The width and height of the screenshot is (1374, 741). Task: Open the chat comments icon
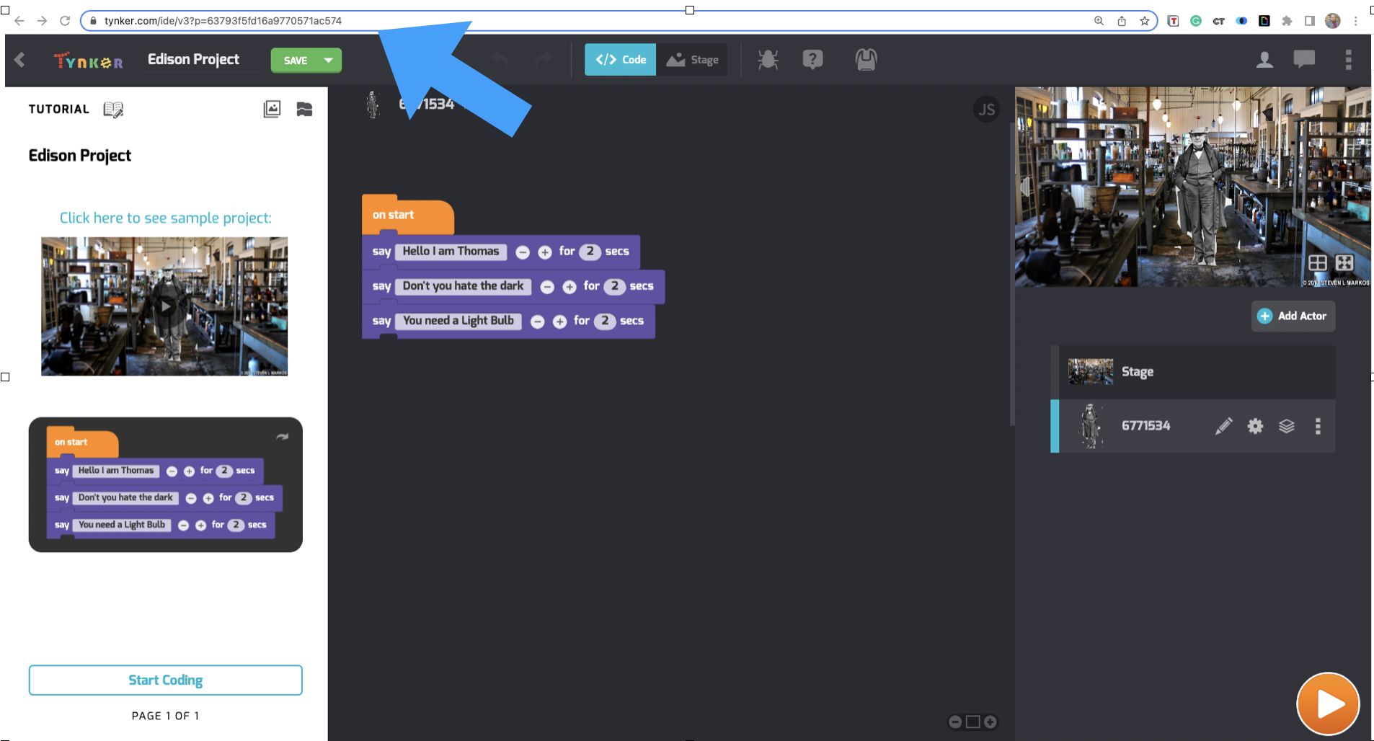click(x=1304, y=59)
